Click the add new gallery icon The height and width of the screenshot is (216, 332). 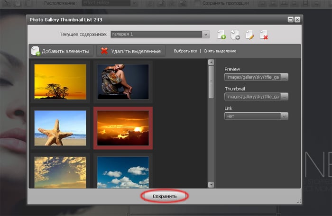point(221,35)
